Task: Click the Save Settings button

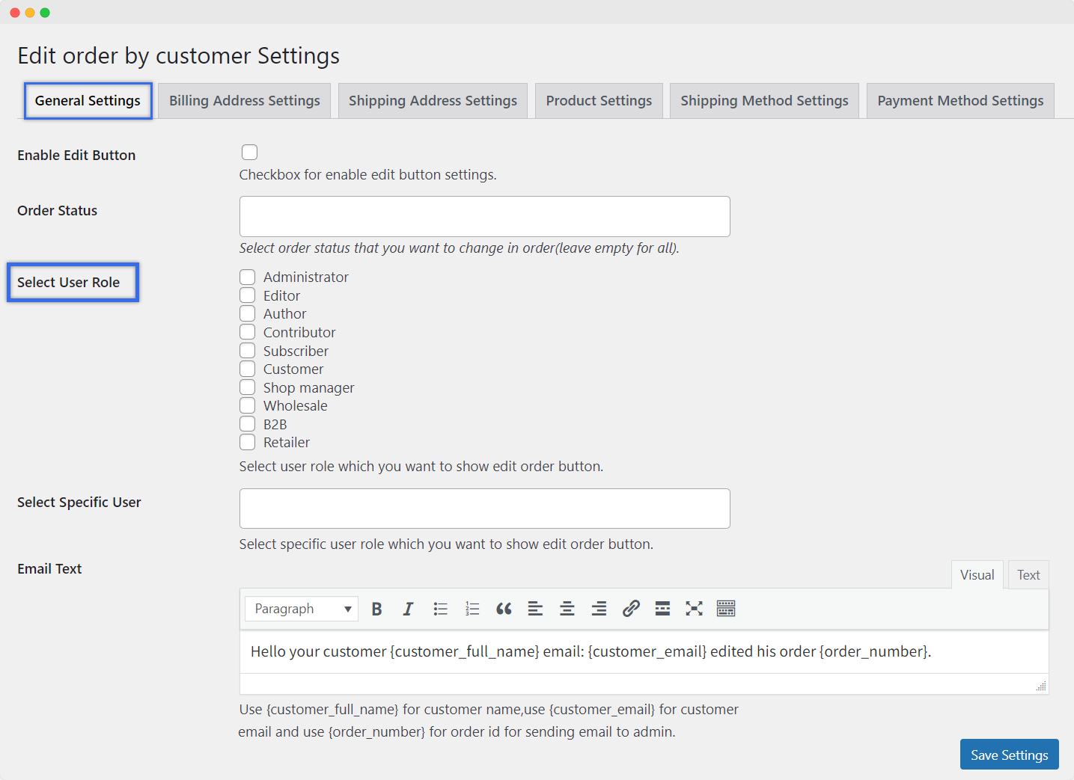Action: click(1009, 755)
